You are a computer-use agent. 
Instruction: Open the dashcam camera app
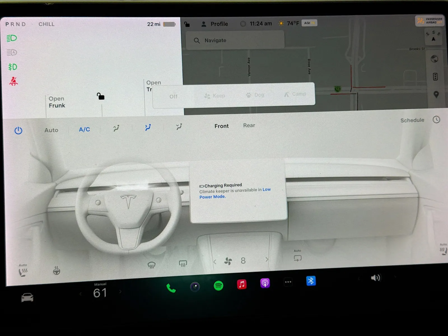[x=195, y=287]
